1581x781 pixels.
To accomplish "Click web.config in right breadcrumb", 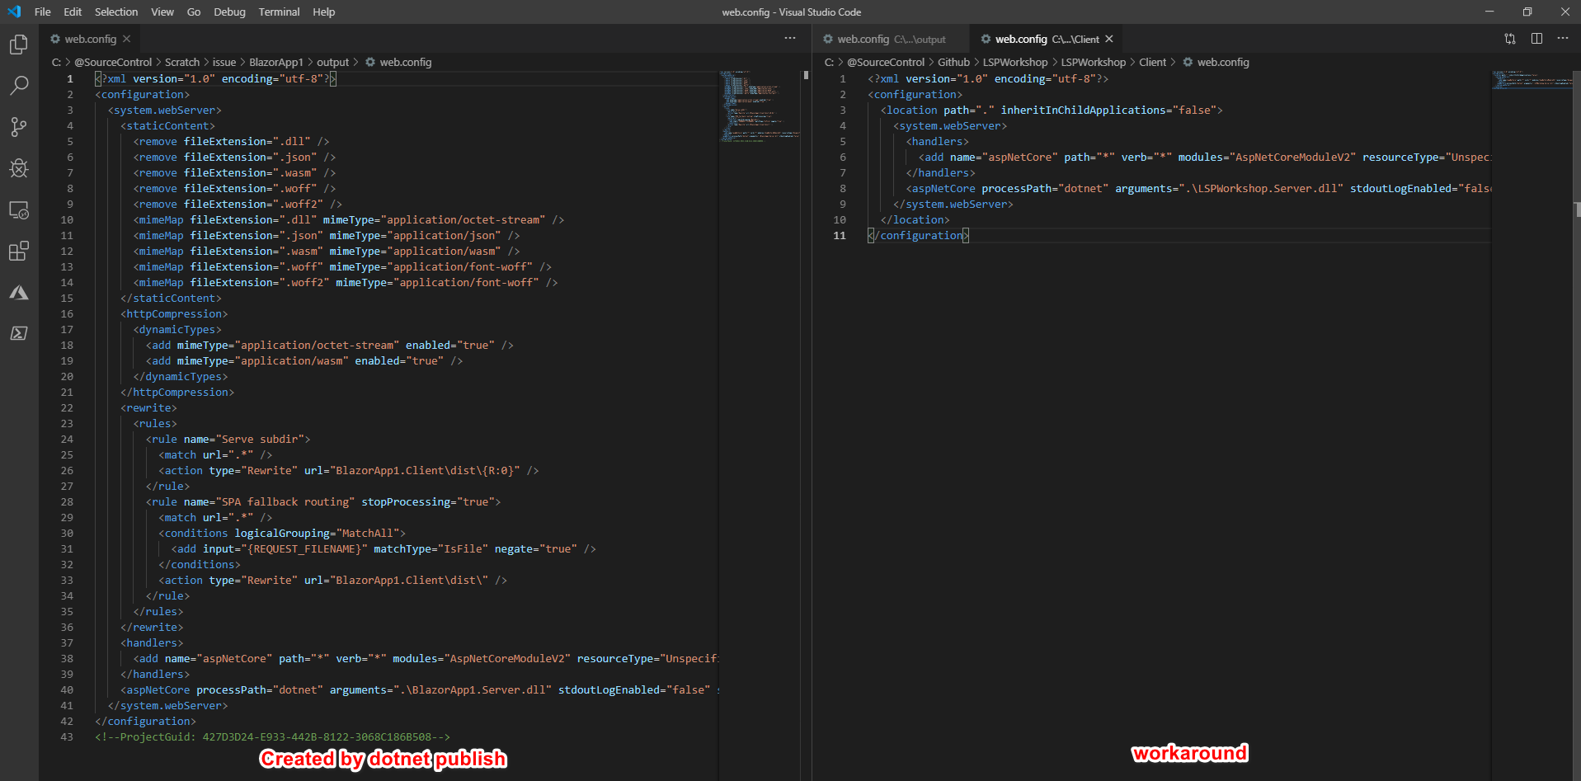I will [1222, 62].
